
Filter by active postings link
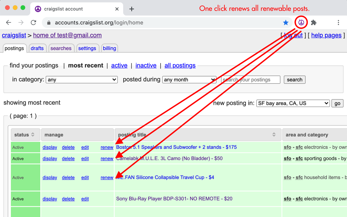119,65
